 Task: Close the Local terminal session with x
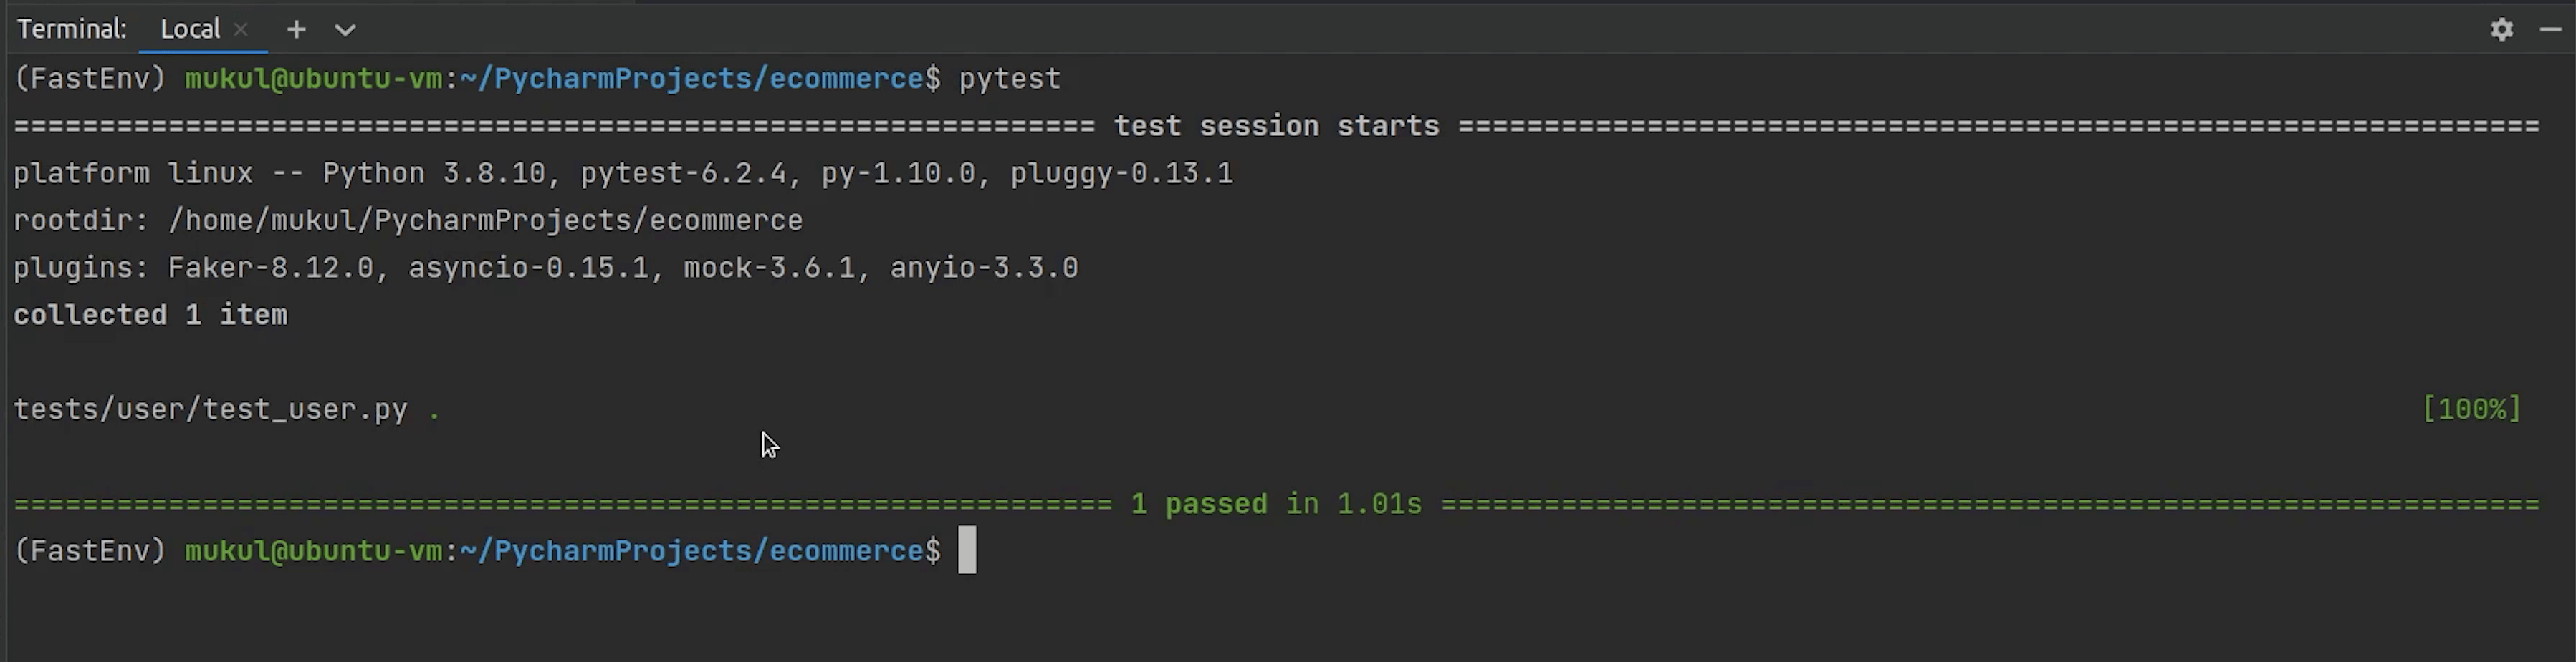coord(240,30)
